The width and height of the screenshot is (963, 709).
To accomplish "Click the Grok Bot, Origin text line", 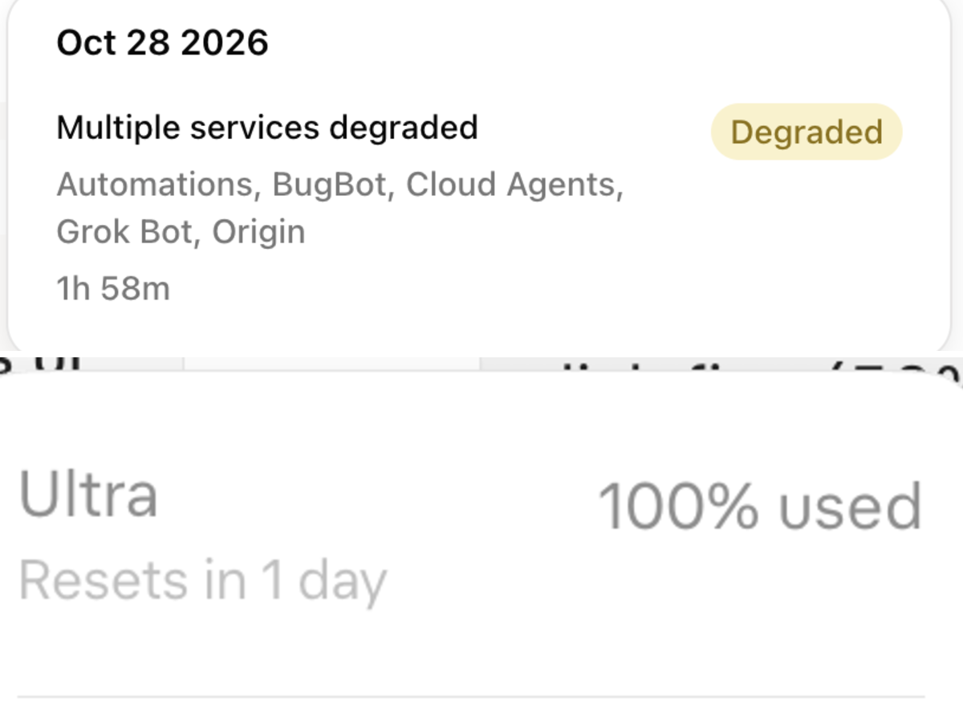I will point(181,233).
